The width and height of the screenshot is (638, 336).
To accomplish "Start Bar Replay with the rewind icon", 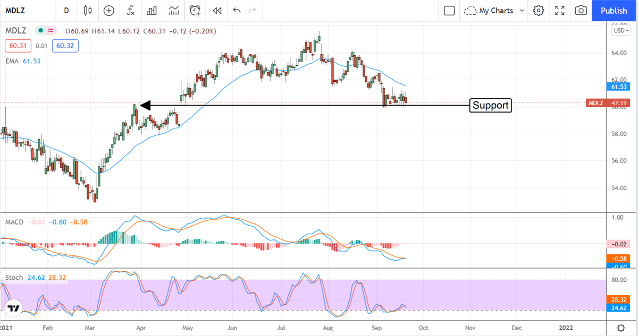I will (x=216, y=10).
